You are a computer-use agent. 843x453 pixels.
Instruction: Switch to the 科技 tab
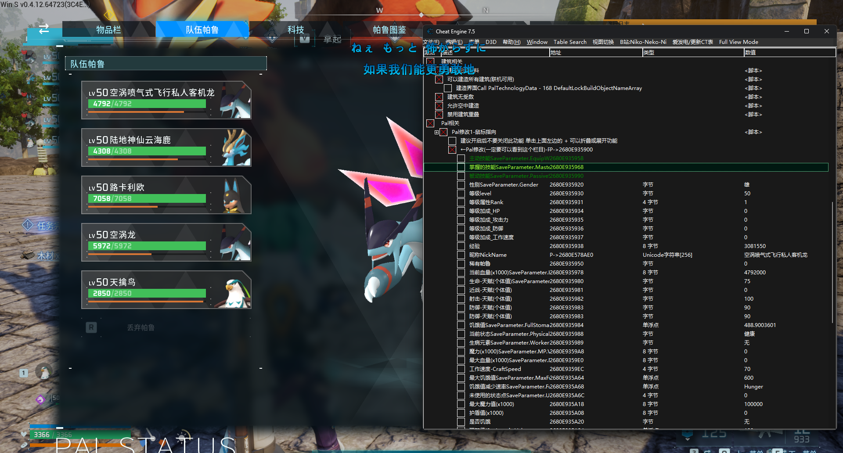[296, 29]
